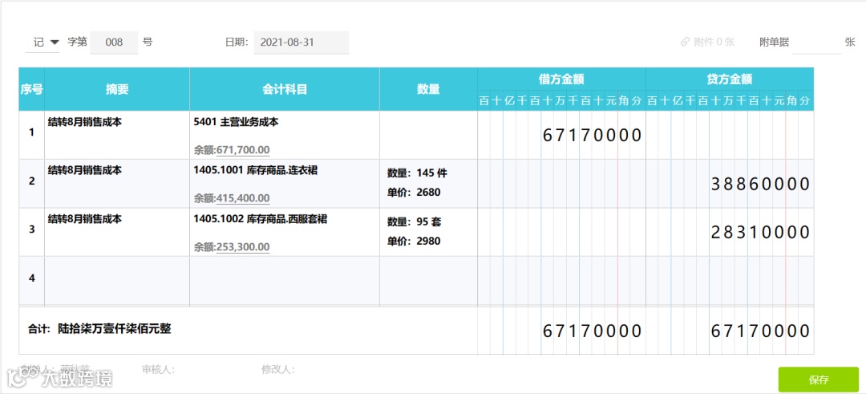This screenshot has width=866, height=394.
Task: Edit row 3 credit amount 28310000
Action: pos(760,233)
